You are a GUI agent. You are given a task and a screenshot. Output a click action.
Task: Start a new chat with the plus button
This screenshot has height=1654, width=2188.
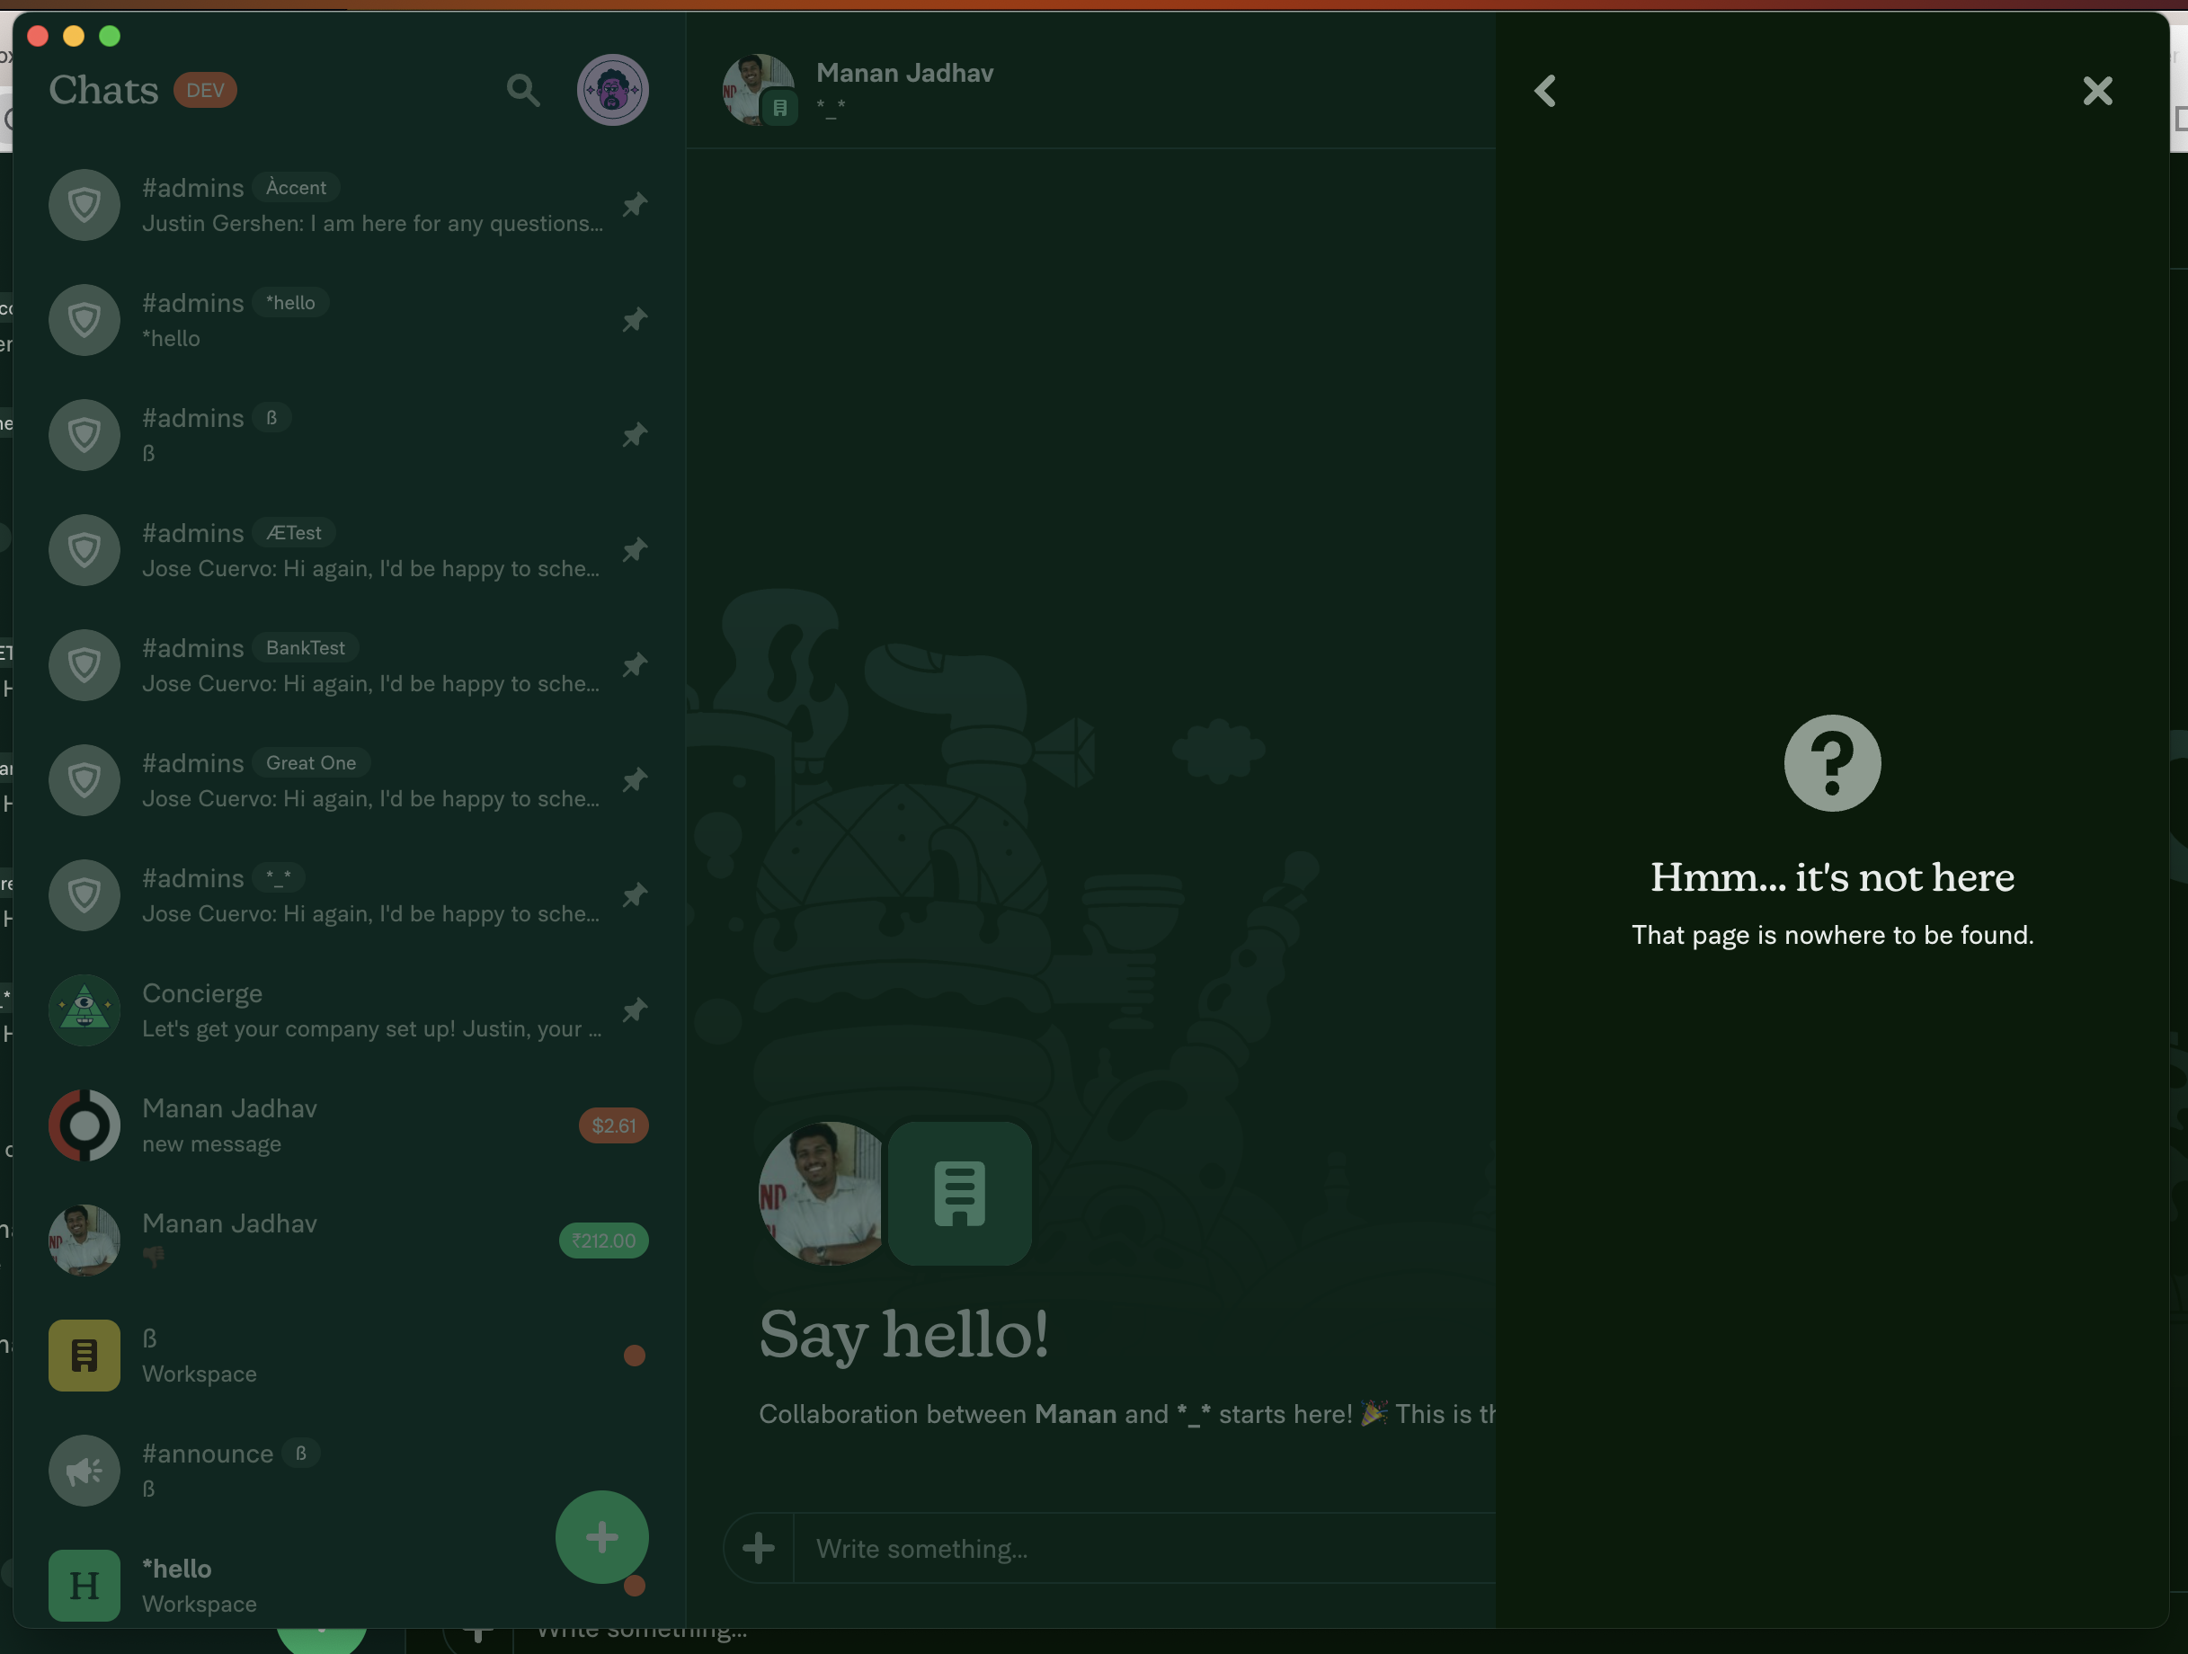601,1537
